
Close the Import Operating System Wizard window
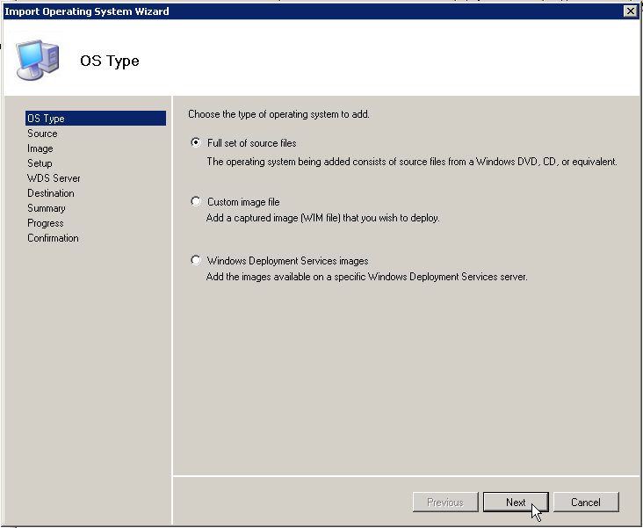629,11
